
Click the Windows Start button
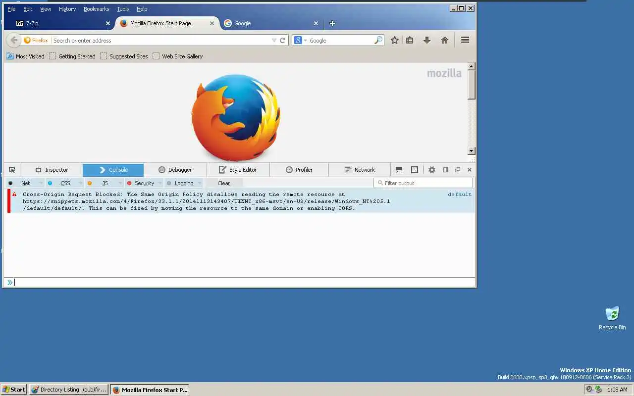pyautogui.click(x=13, y=390)
